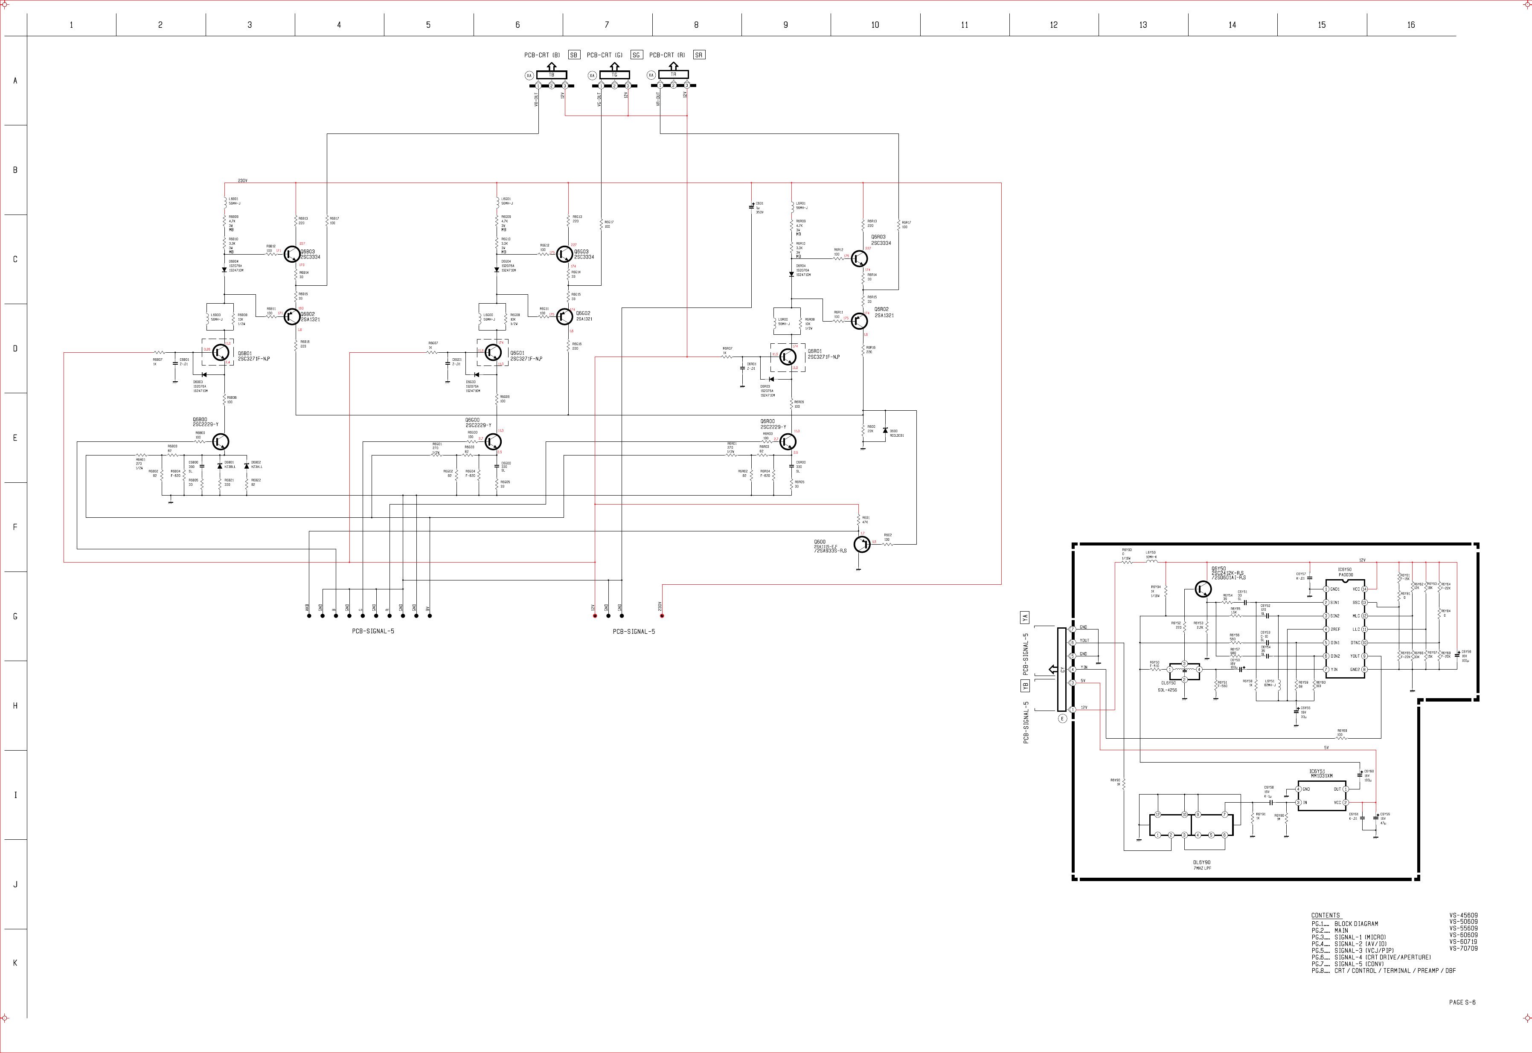1532x1053 pixels.
Task: Click the Q6G01 transistor inside dashed box
Action: click(493, 353)
